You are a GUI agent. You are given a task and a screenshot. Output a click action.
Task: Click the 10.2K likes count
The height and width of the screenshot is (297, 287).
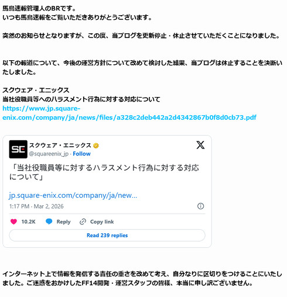28,222
